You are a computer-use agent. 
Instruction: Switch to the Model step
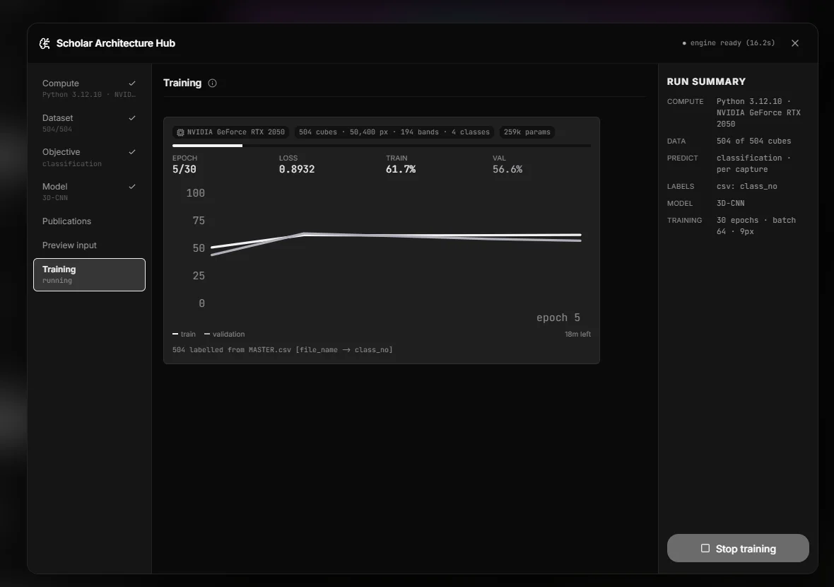tap(89, 192)
